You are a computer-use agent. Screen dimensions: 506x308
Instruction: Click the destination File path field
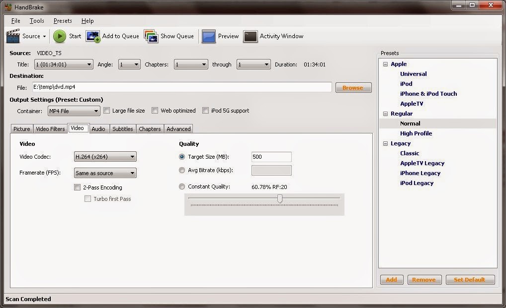(x=182, y=87)
